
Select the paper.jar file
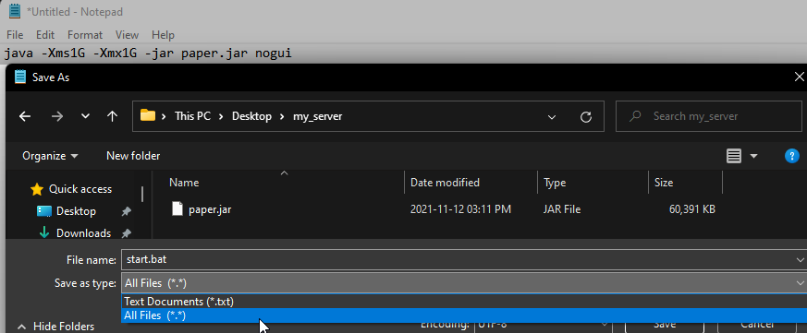pyautogui.click(x=210, y=209)
